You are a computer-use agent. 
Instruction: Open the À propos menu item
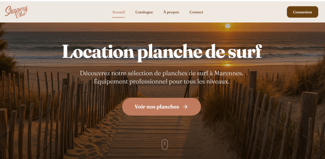[x=171, y=12]
